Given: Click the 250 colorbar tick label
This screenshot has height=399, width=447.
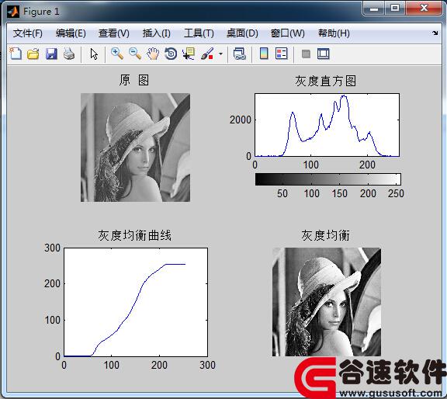Looking at the screenshot, I should 396,193.
